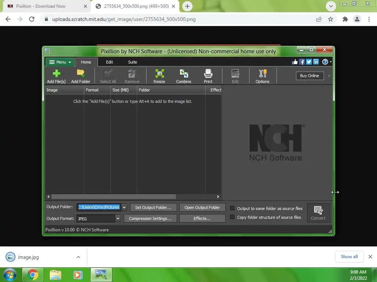This screenshot has height=282, width=377.
Task: Click the Folder column header
Action: point(171,90)
